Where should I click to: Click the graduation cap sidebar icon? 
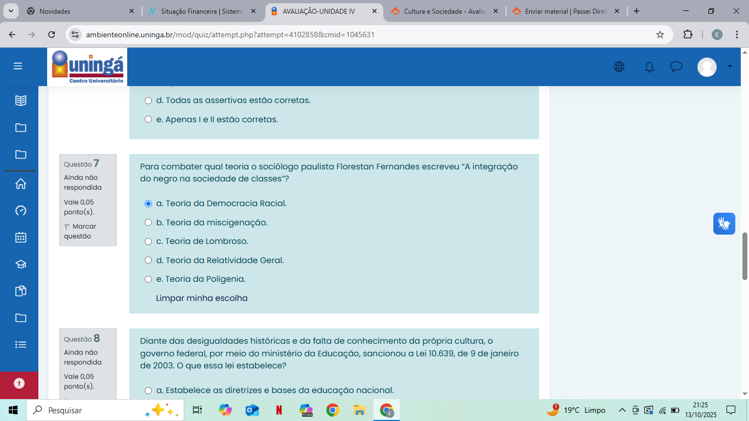tap(21, 264)
